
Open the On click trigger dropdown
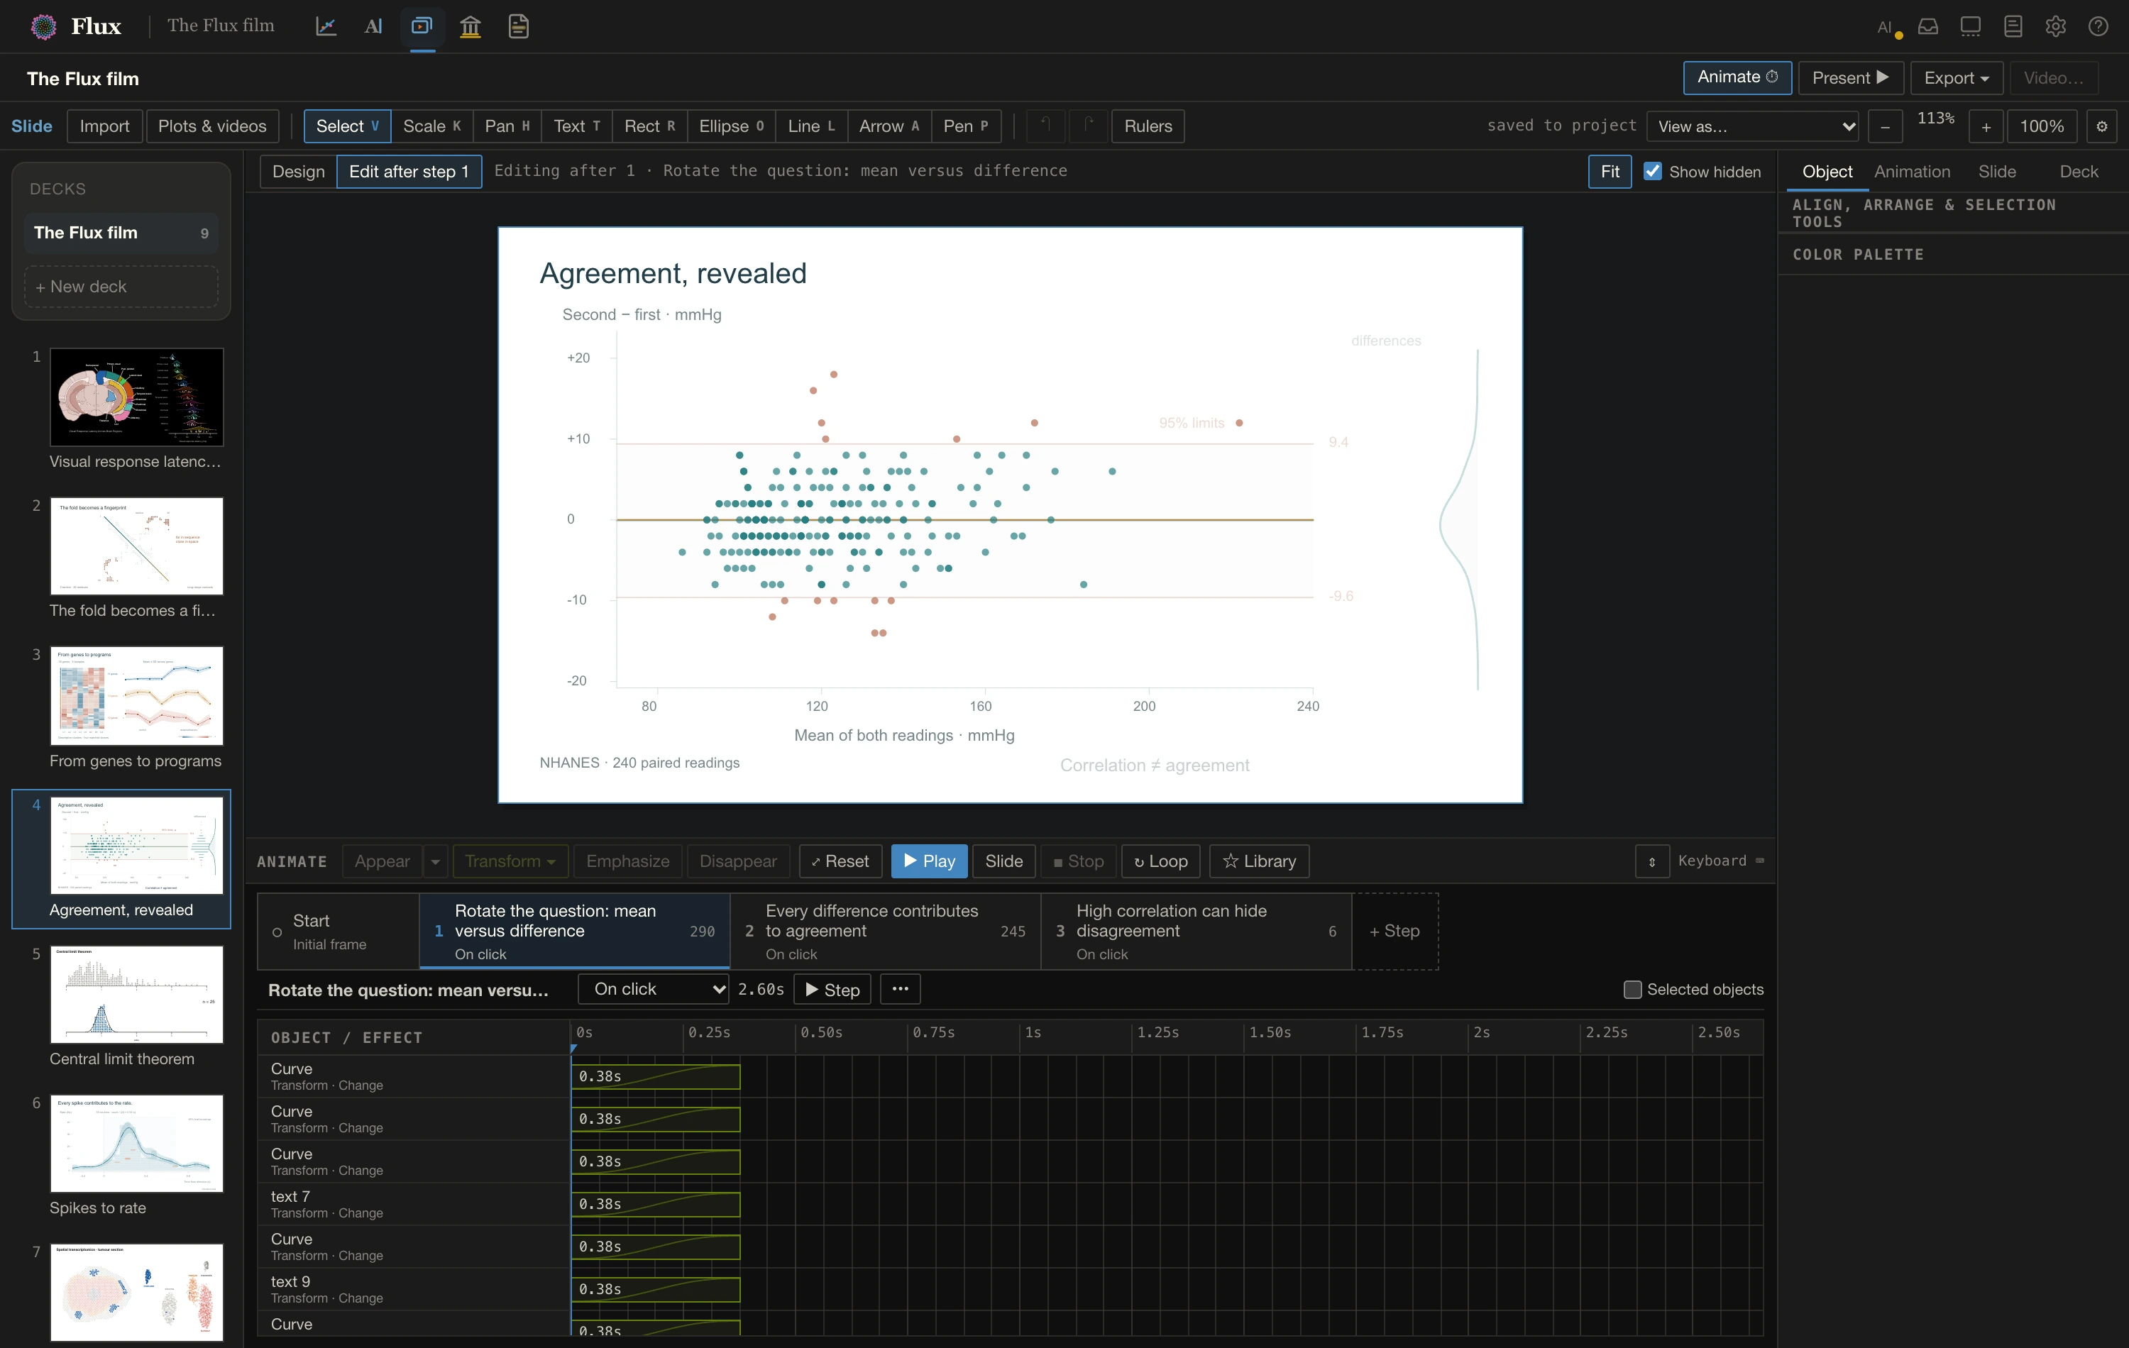click(x=654, y=989)
